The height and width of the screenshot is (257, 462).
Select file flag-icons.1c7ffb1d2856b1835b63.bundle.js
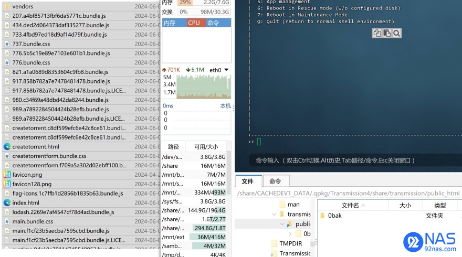pyautogui.click(x=81, y=194)
